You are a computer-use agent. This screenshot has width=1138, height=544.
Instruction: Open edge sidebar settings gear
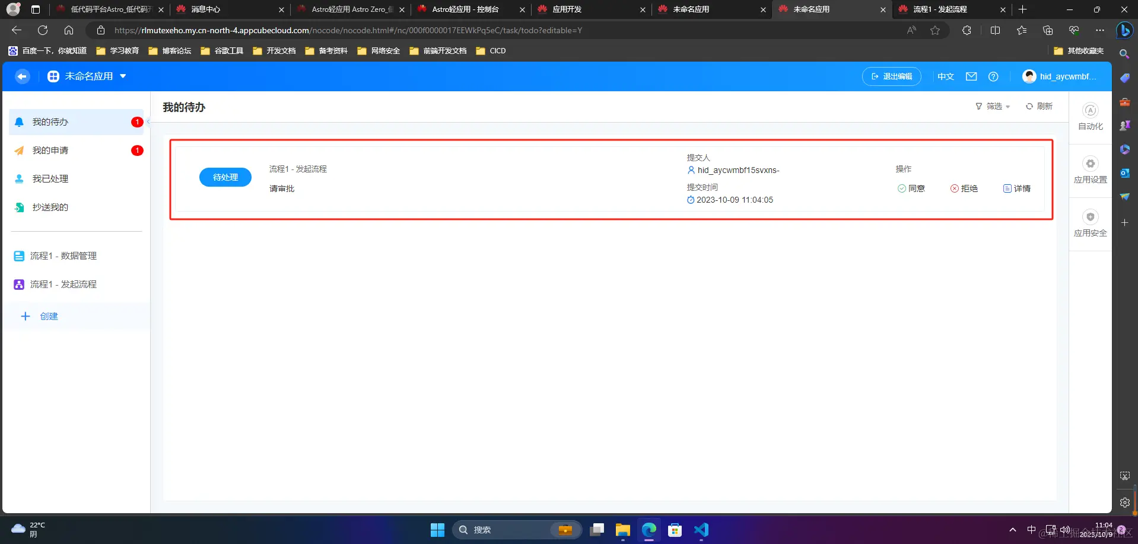click(1124, 503)
